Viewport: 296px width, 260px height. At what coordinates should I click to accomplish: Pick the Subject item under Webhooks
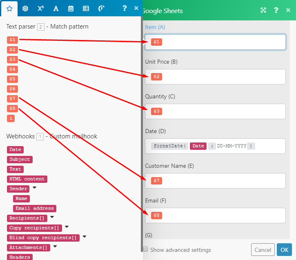coord(20,160)
